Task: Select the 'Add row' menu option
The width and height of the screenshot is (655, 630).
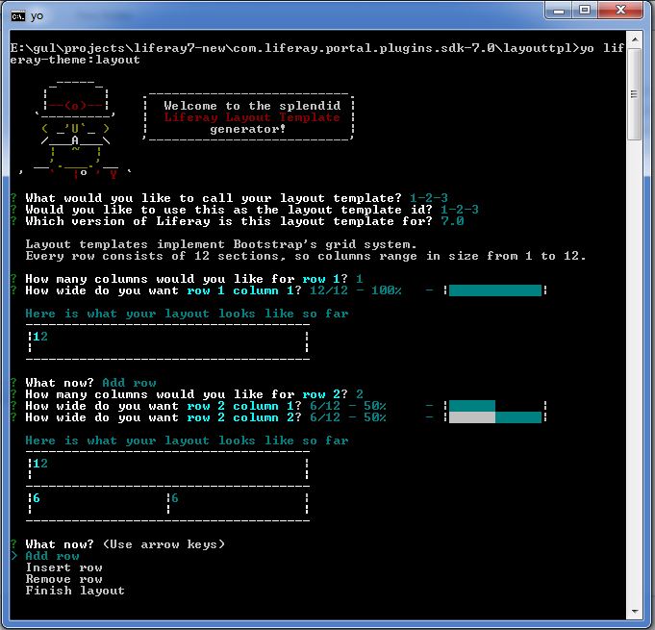Action: tap(52, 556)
